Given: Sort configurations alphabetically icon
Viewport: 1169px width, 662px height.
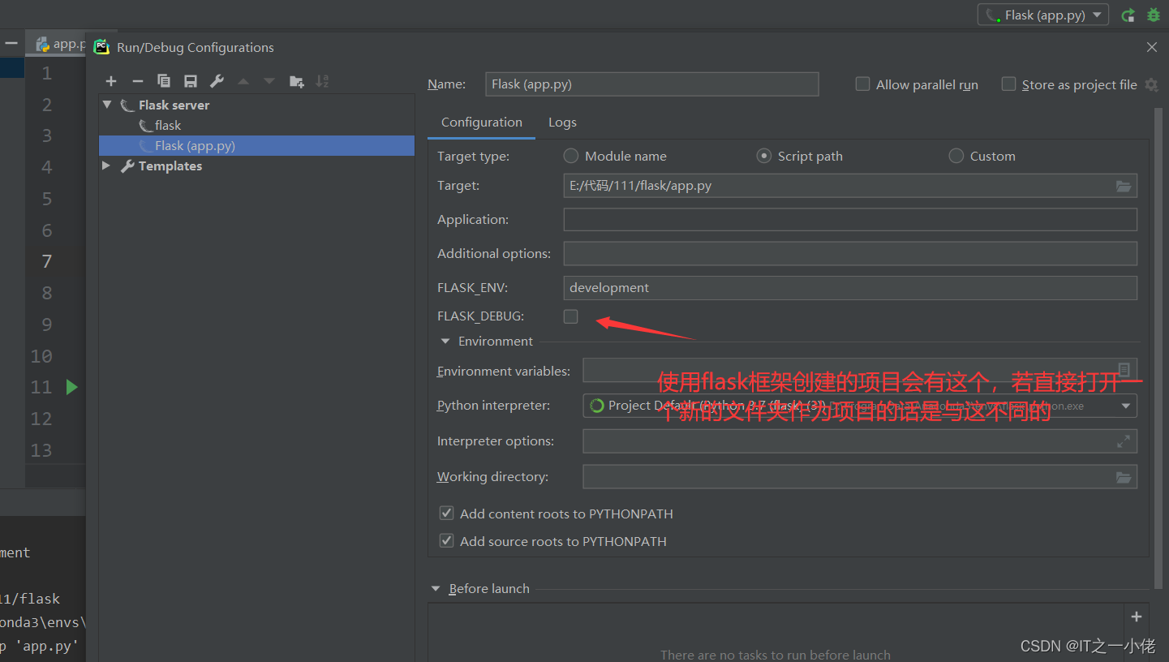Looking at the screenshot, I should click(x=322, y=81).
